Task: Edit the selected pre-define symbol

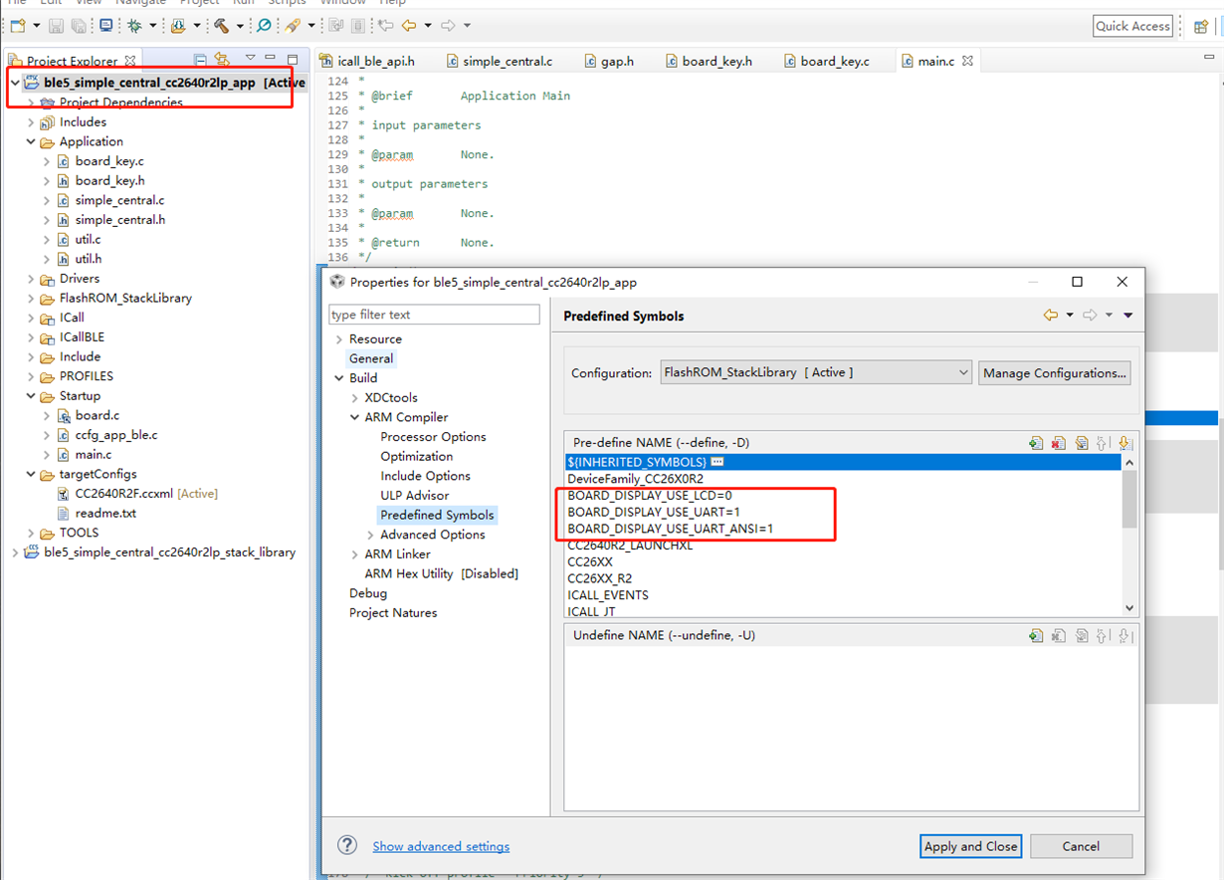Action: click(1081, 443)
